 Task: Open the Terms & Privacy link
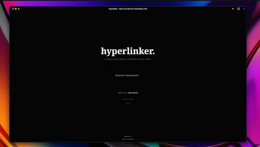[128, 139]
